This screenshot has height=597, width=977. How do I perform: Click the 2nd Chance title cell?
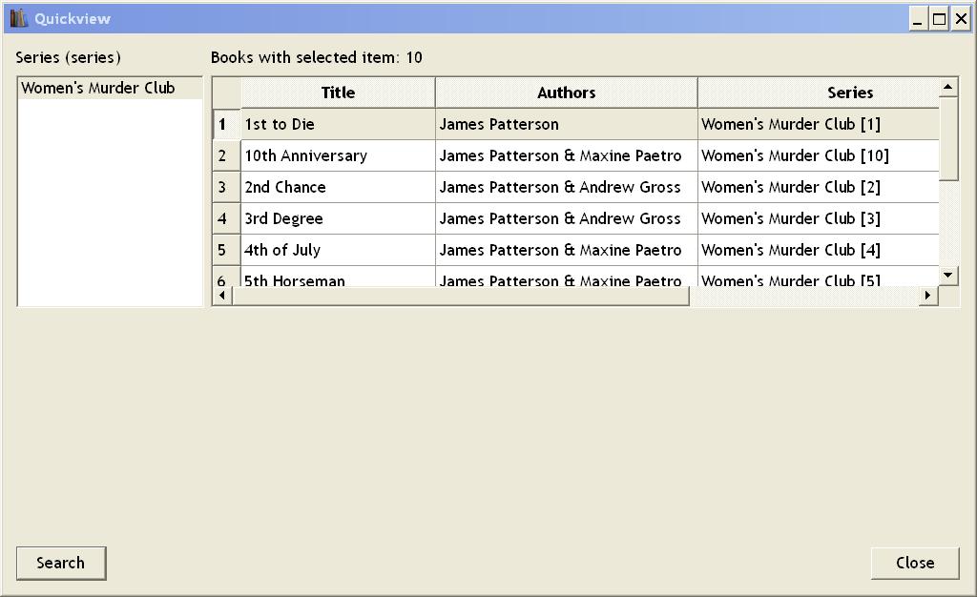click(285, 187)
